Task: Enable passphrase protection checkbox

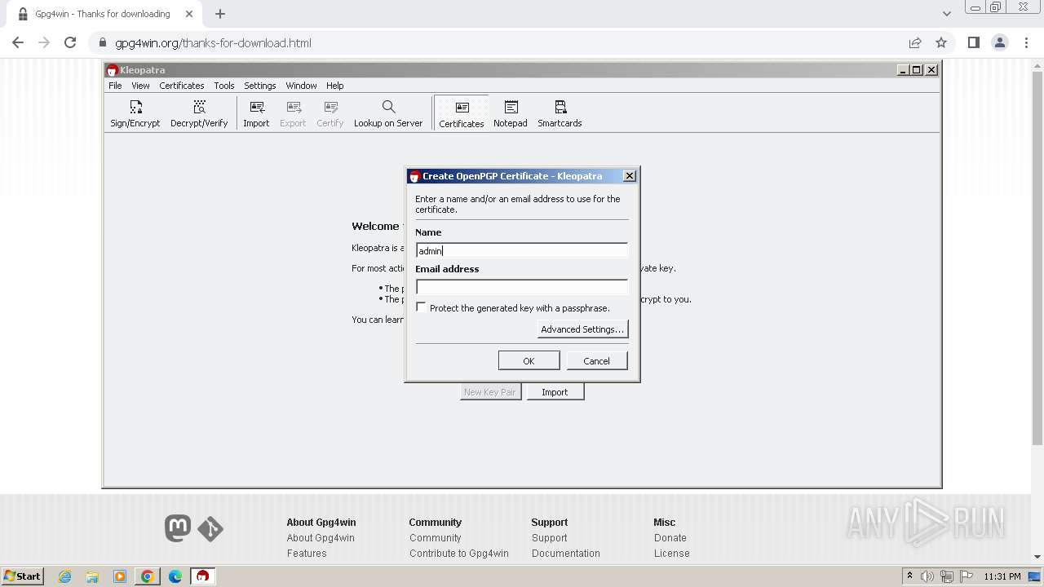Action: click(x=421, y=307)
